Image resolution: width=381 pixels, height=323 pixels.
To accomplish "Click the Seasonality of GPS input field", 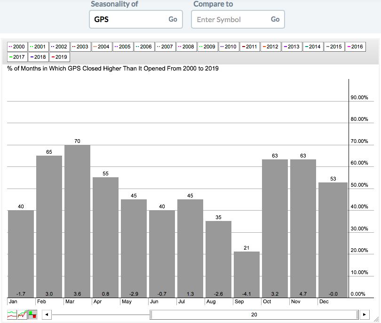I will coord(136,19).
